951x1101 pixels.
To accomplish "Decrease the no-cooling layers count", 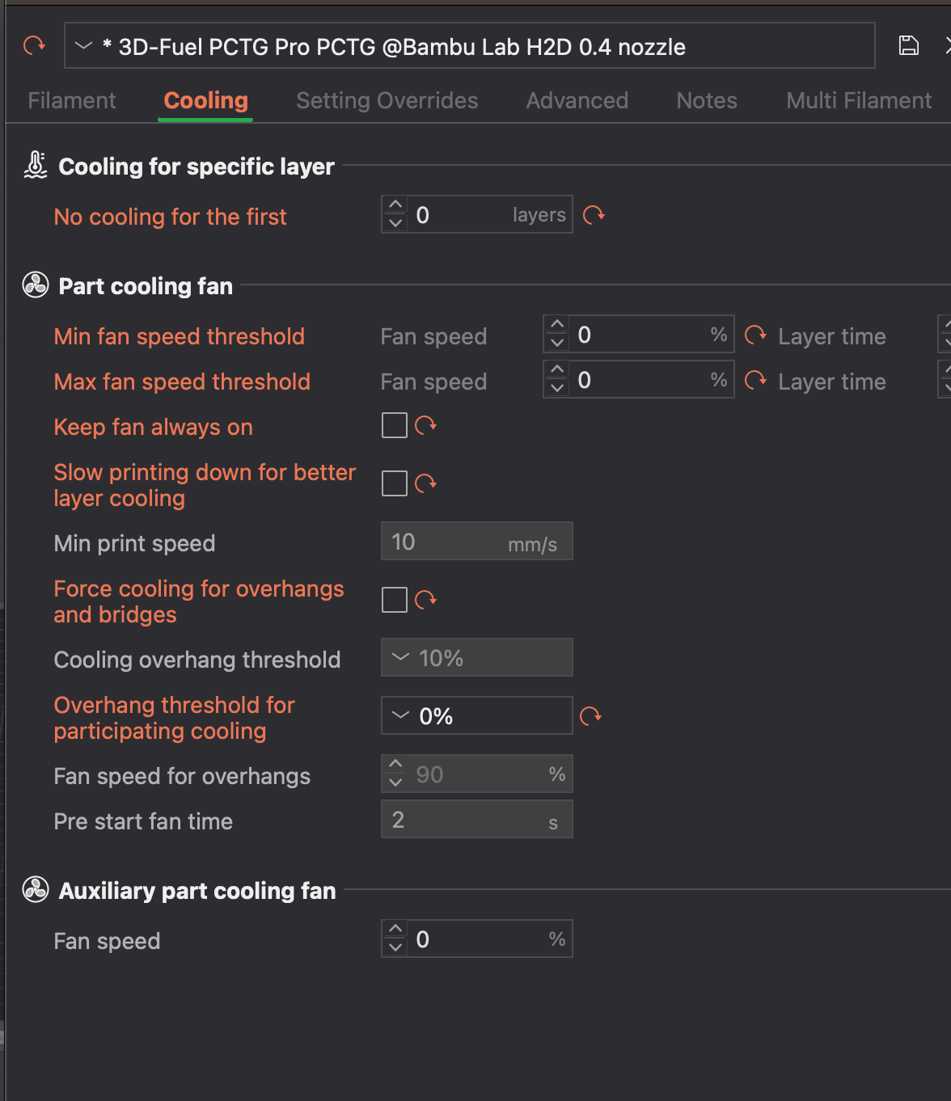I will [x=395, y=223].
